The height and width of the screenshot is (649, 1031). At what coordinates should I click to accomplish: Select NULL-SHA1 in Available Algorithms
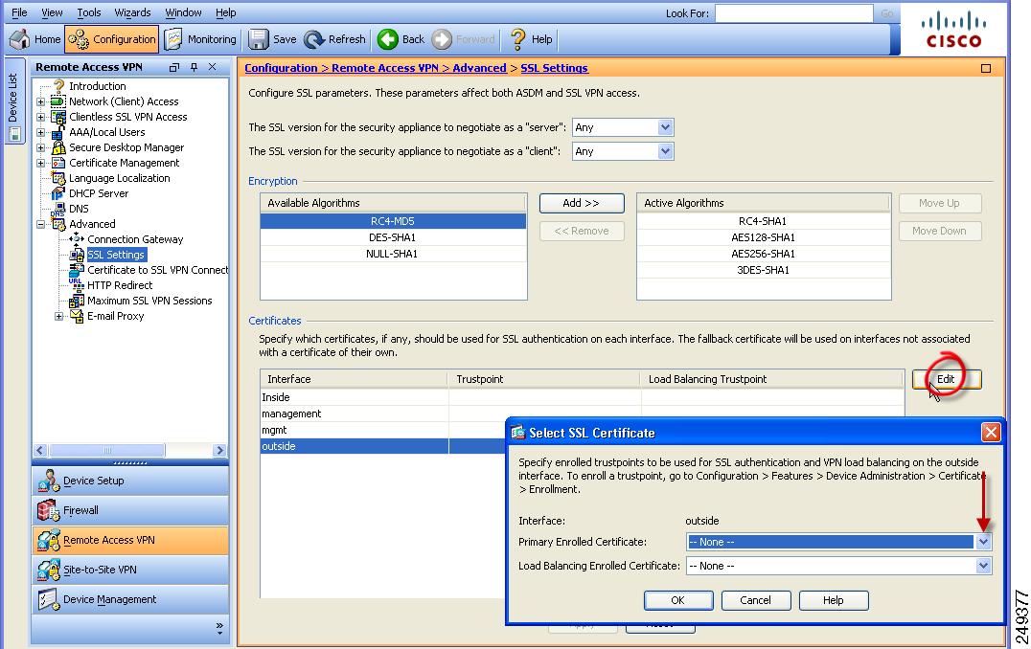tap(393, 254)
